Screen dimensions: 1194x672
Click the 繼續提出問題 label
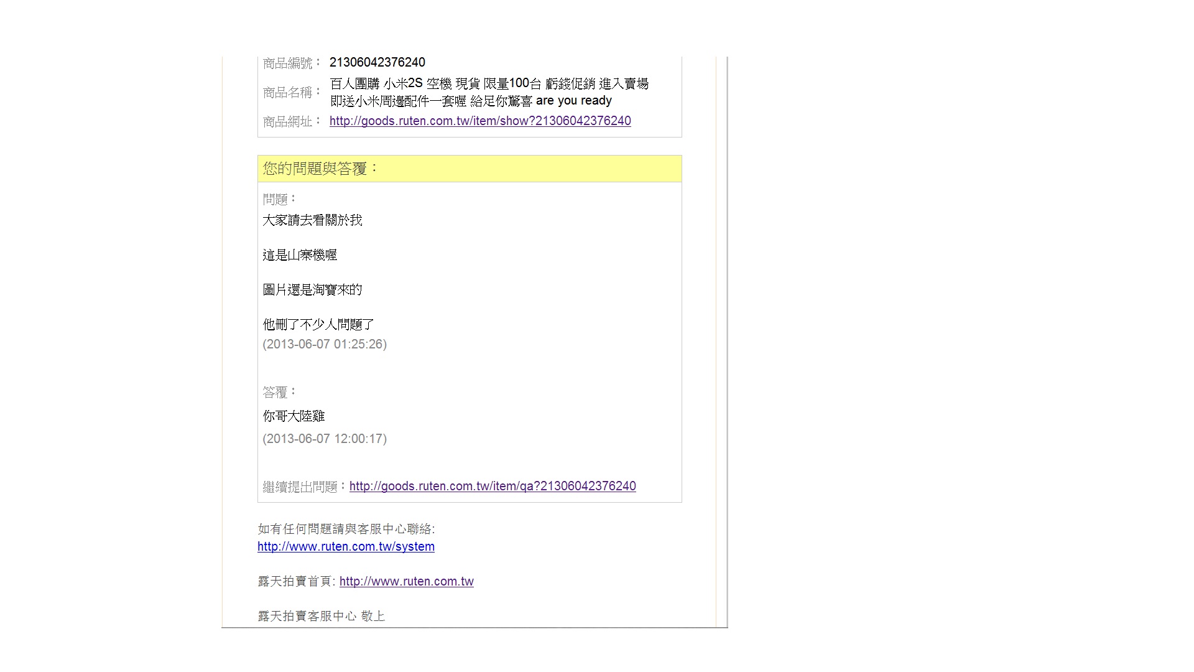pyautogui.click(x=305, y=487)
